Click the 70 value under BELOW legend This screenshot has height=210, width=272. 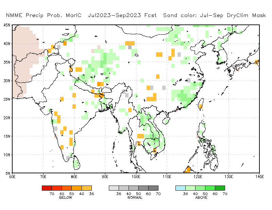[x=52, y=194]
